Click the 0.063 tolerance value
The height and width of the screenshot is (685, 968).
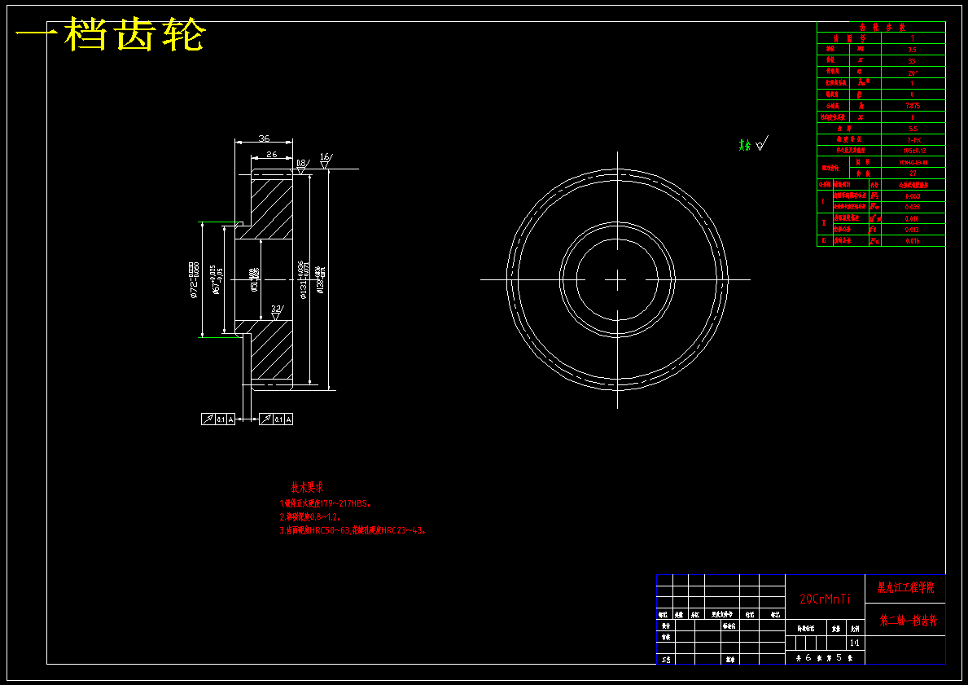point(913,195)
